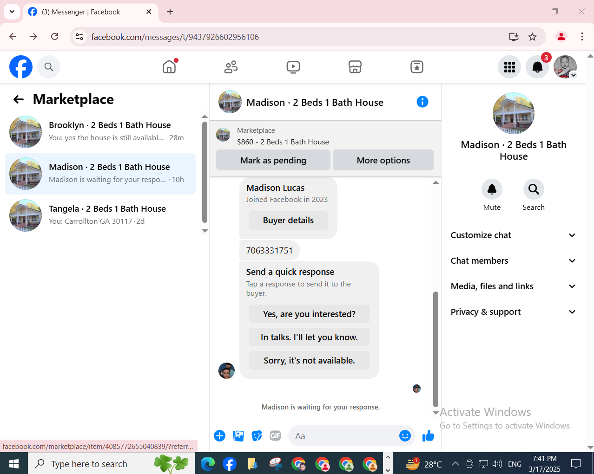Open the volume control in system tray

(x=497, y=464)
